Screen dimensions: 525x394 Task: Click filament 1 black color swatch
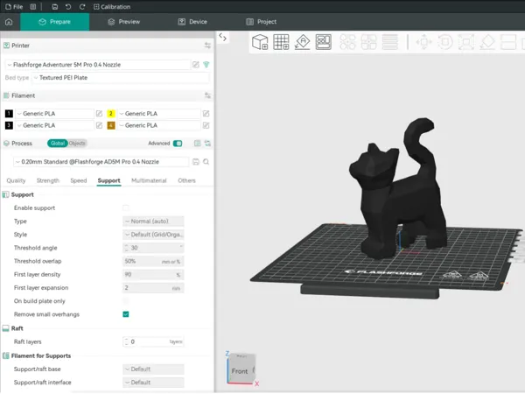click(9, 114)
